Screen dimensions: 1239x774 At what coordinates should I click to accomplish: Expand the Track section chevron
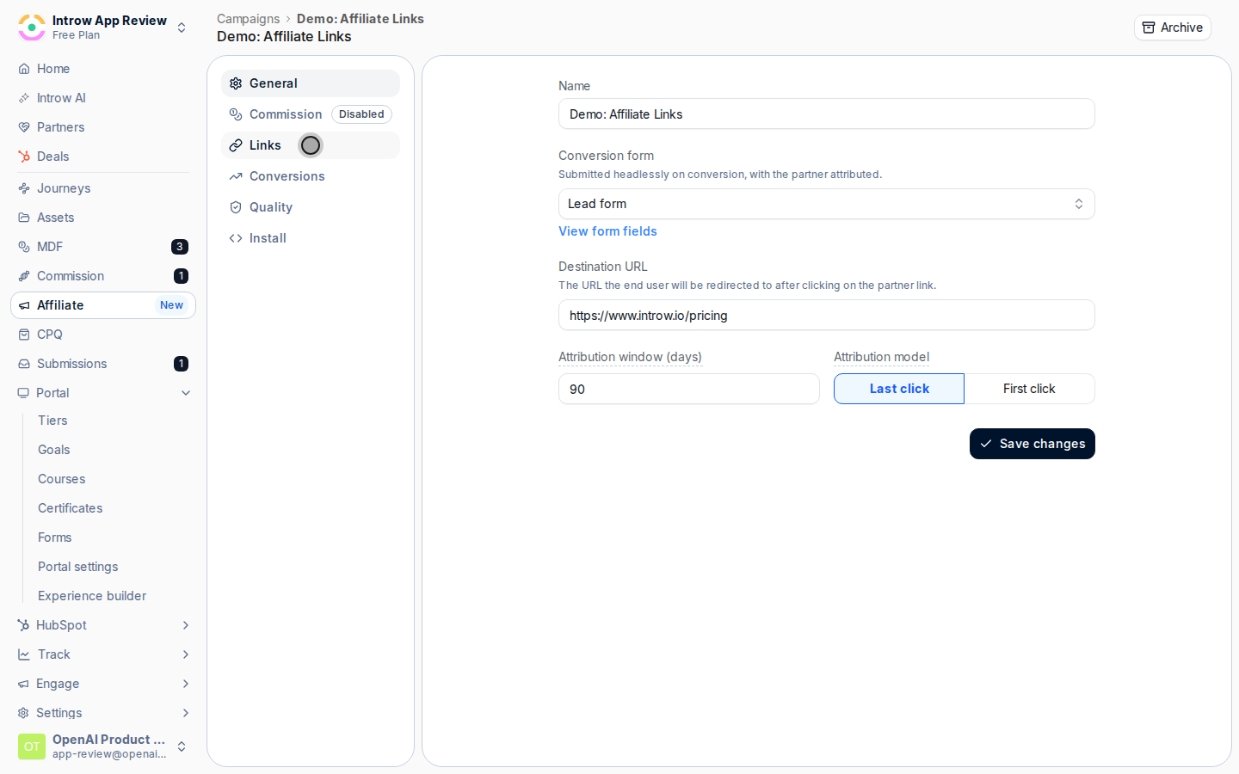[x=186, y=654]
